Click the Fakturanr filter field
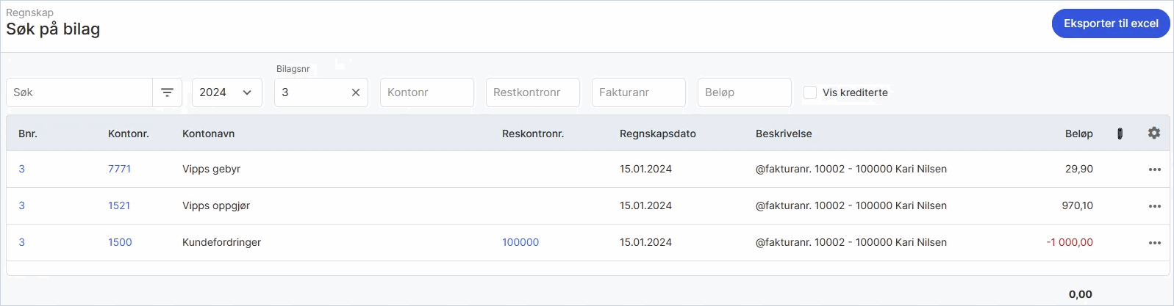1174x306 pixels. point(639,92)
